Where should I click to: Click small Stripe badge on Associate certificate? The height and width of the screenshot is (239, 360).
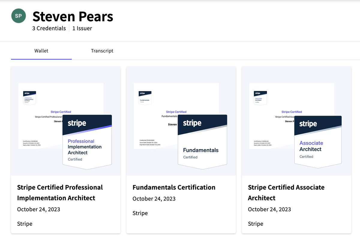click(260, 98)
